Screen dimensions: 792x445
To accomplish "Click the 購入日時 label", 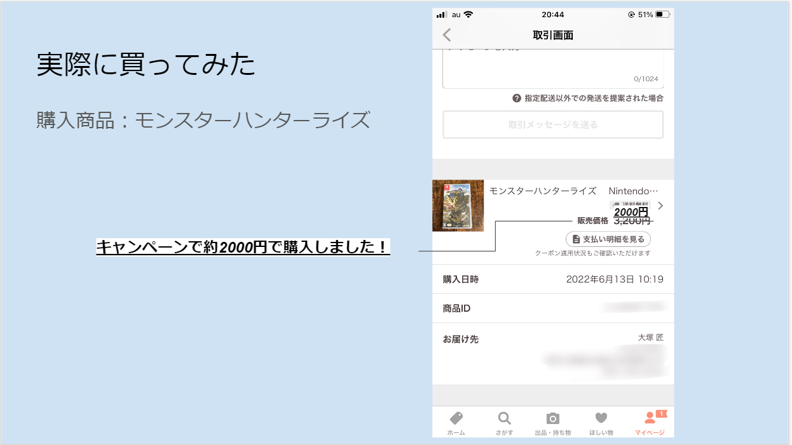I will click(461, 279).
